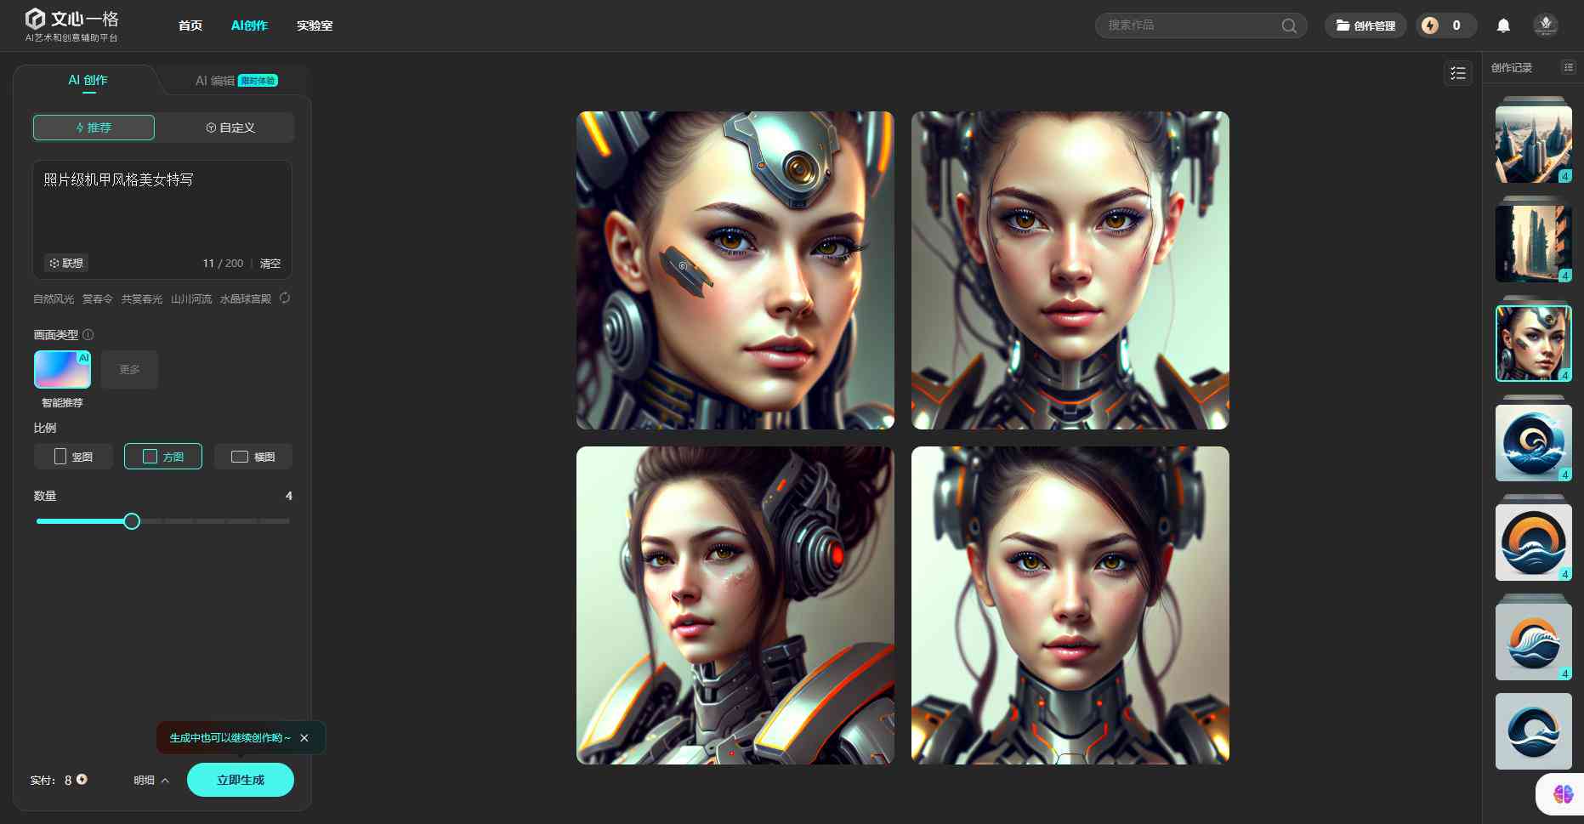Click the 联想 suggestion button

coord(66,263)
